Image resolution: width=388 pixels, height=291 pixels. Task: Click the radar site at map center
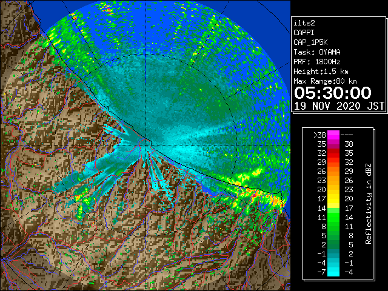coord(146,145)
